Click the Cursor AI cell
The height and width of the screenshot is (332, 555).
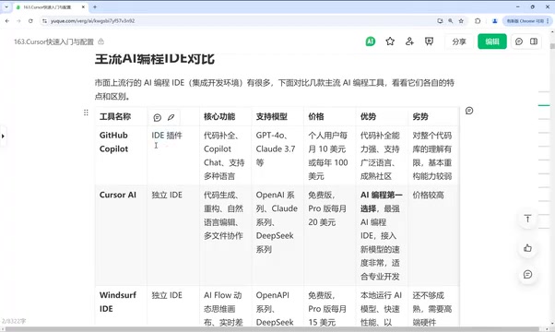click(121, 235)
